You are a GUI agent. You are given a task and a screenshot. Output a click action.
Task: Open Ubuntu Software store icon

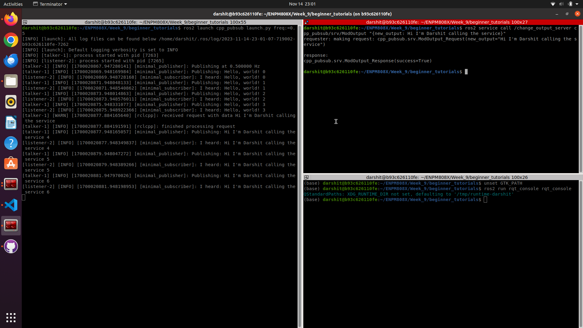pos(11,164)
